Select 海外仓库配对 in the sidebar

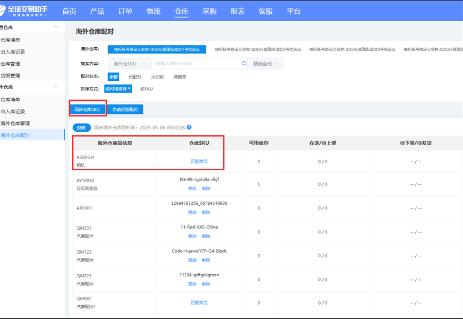coord(32,135)
